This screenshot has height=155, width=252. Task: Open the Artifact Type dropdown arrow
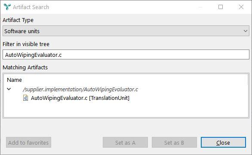point(245,31)
